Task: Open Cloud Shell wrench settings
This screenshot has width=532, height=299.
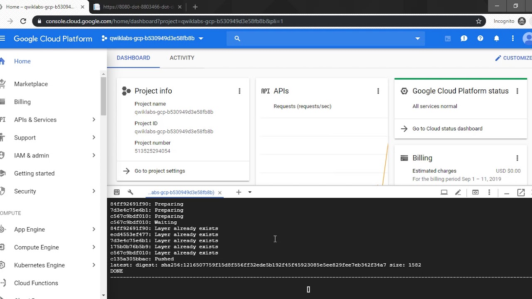Action: (131, 192)
